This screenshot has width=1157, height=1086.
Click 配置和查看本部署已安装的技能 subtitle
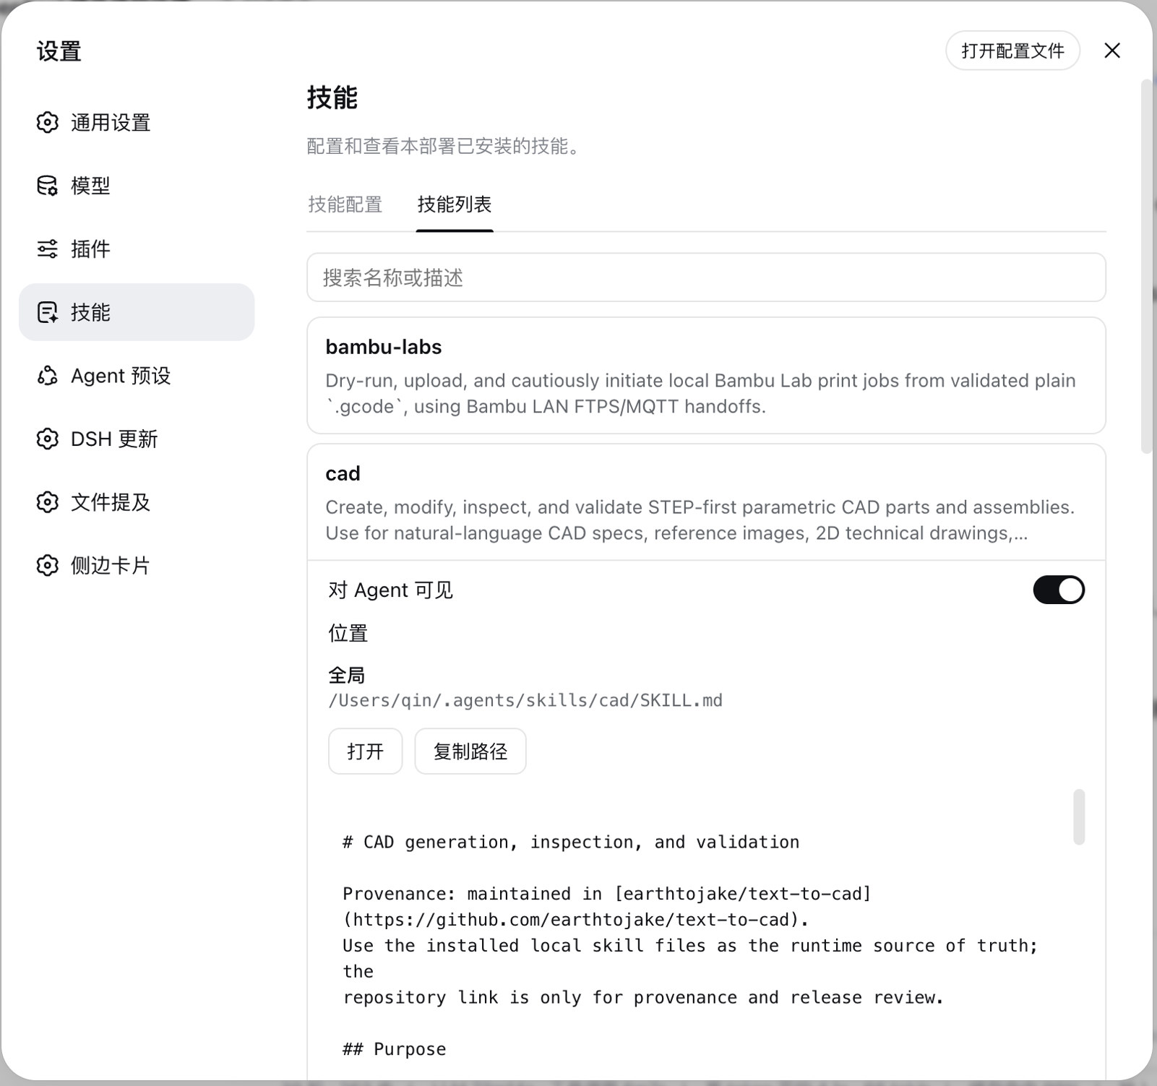click(x=443, y=147)
